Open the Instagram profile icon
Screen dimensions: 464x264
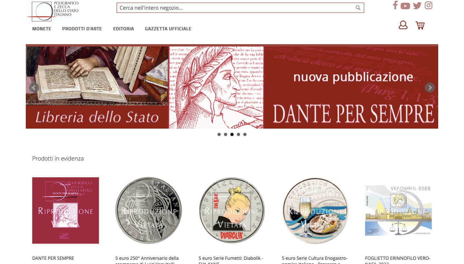point(429,5)
